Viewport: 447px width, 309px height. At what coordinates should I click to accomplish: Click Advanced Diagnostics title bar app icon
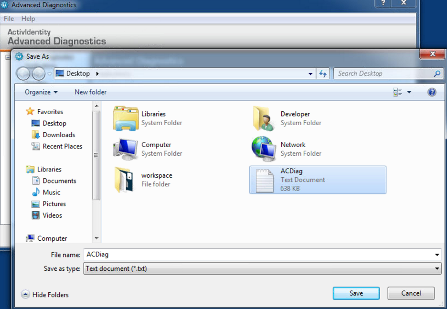[4, 5]
